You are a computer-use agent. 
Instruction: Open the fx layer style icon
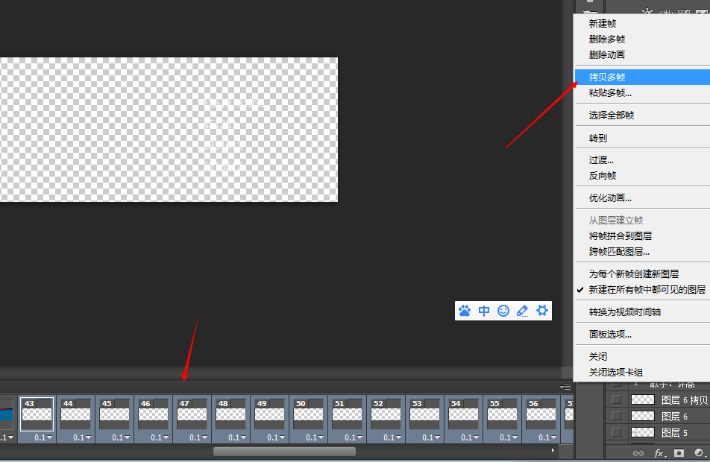point(659,453)
